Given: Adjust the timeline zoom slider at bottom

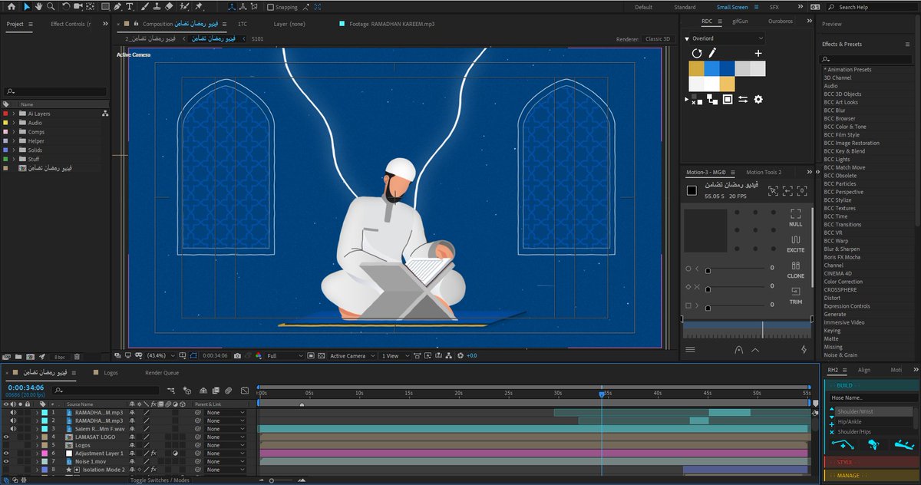Looking at the screenshot, I should tap(271, 480).
